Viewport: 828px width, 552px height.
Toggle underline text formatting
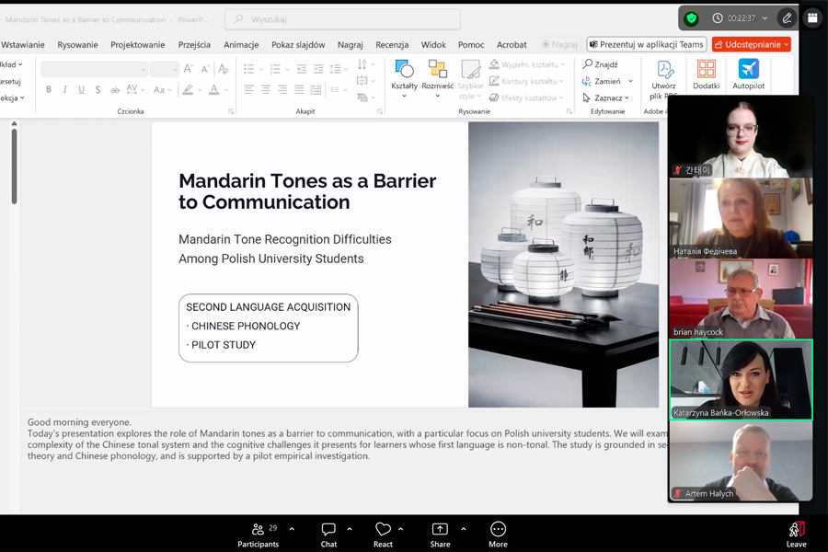click(82, 90)
